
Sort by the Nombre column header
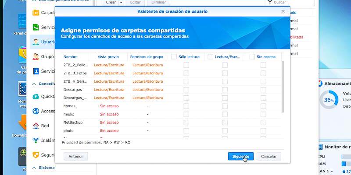pos(71,57)
